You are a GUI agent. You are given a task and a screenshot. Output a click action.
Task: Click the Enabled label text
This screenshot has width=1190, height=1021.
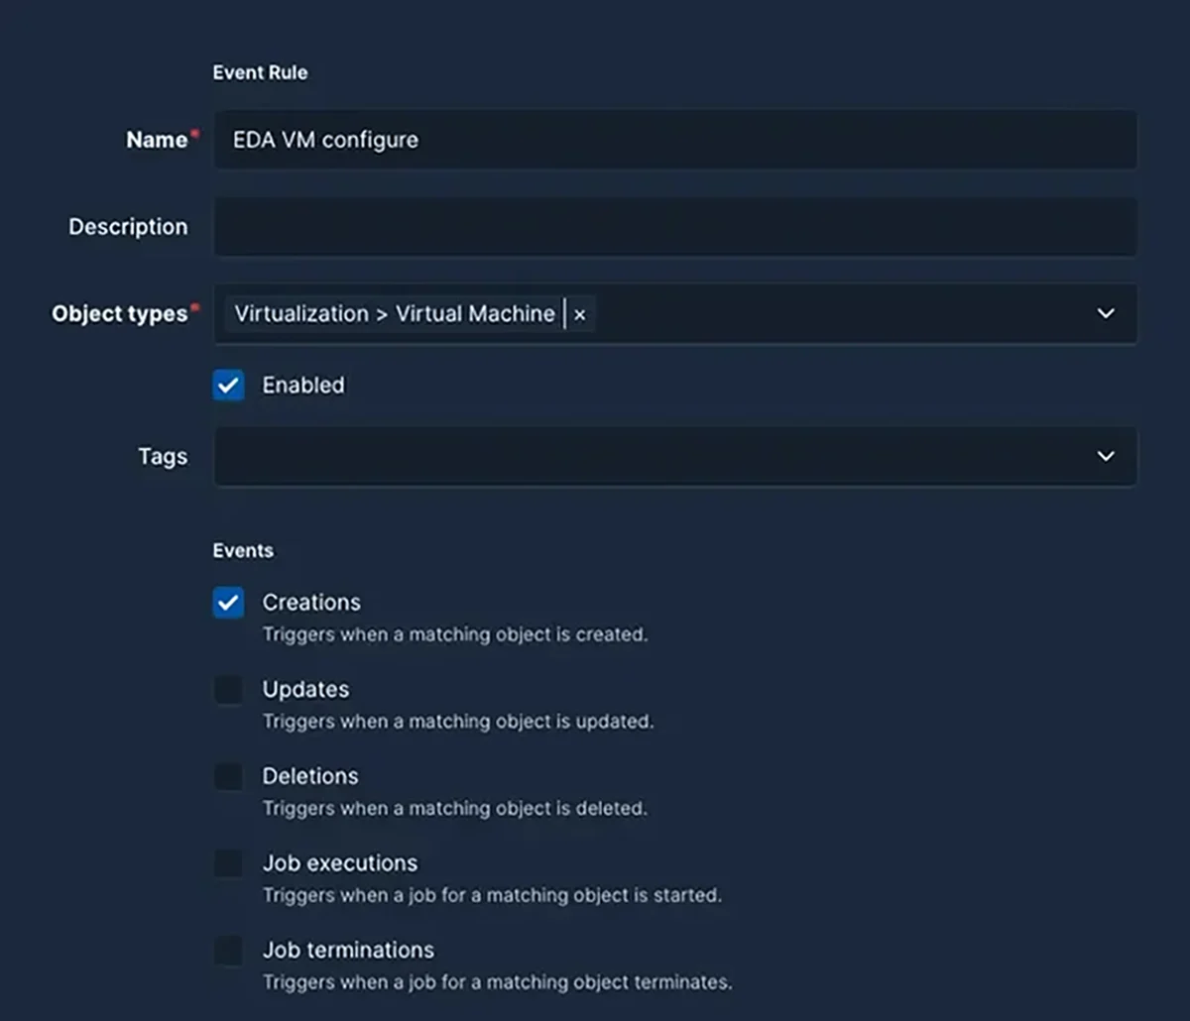coord(303,386)
